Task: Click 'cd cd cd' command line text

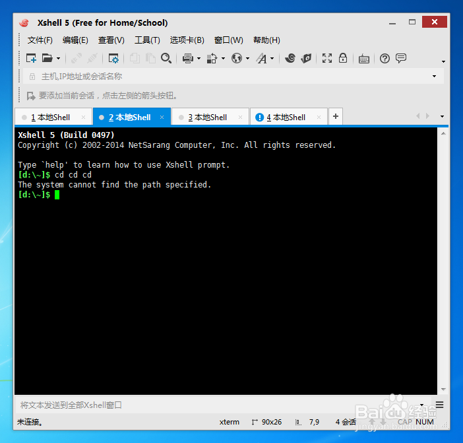Action: point(73,175)
